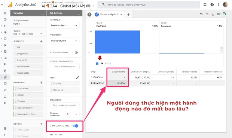Image resolution: width=232 pixels, height=138 pixels.
Task: Zoom out on the funnel chart
Action: [222, 51]
